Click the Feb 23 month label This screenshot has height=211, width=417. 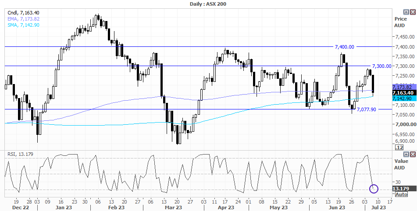pos(117,207)
